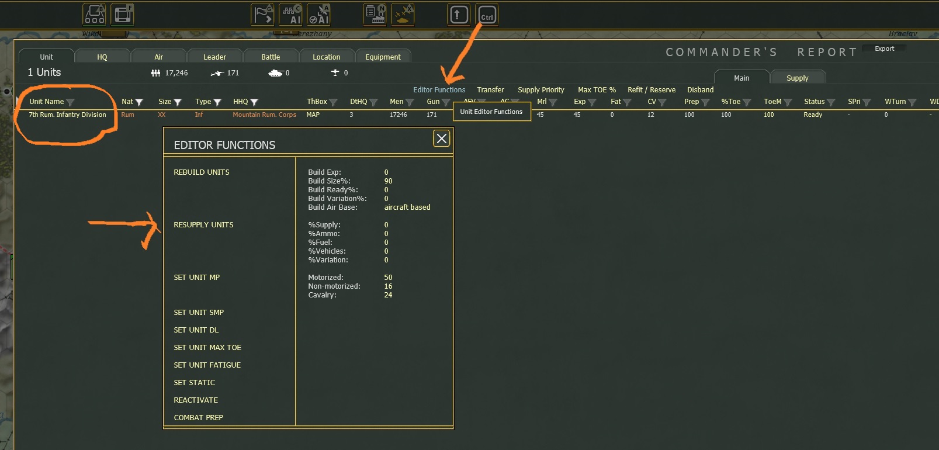The width and height of the screenshot is (939, 450).
Task: Click the planes and tank toolbar icon (X)
Action: (403, 15)
